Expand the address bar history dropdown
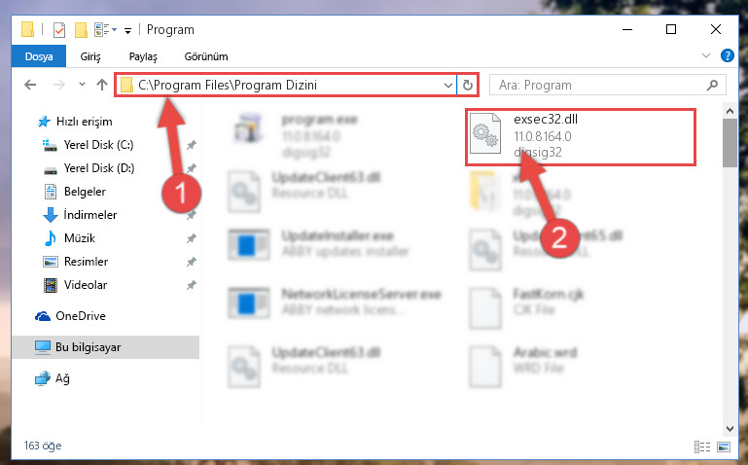The height and width of the screenshot is (465, 748). [x=448, y=86]
